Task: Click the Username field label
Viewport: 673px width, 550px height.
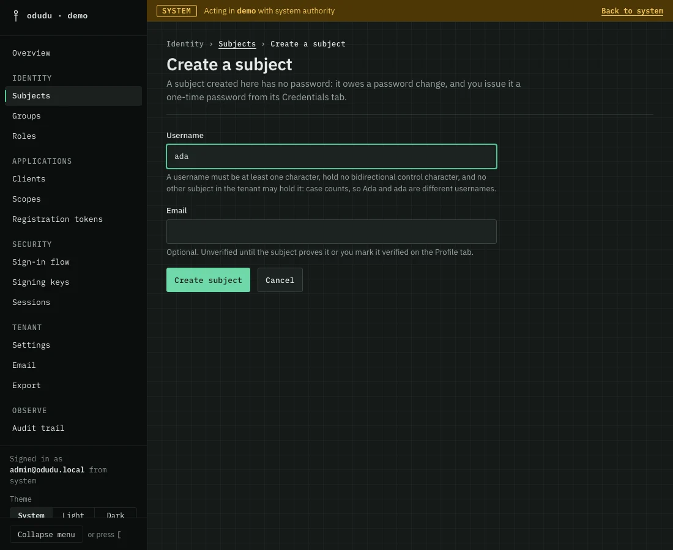Action: [x=185, y=136]
